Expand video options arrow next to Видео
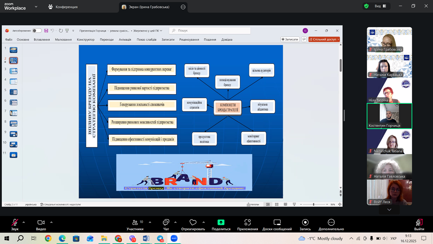Image resolution: width=433 pixels, height=244 pixels. pos(51,222)
